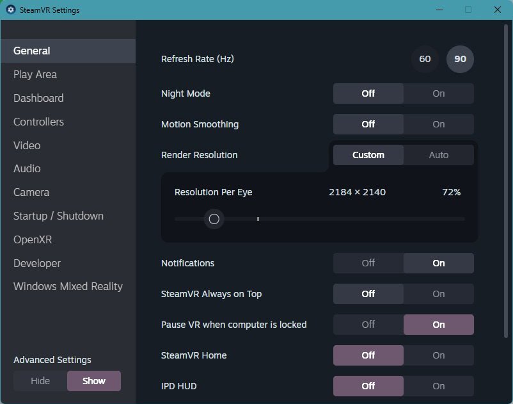Open the General settings tab
This screenshot has height=404, width=513.
(x=68, y=51)
